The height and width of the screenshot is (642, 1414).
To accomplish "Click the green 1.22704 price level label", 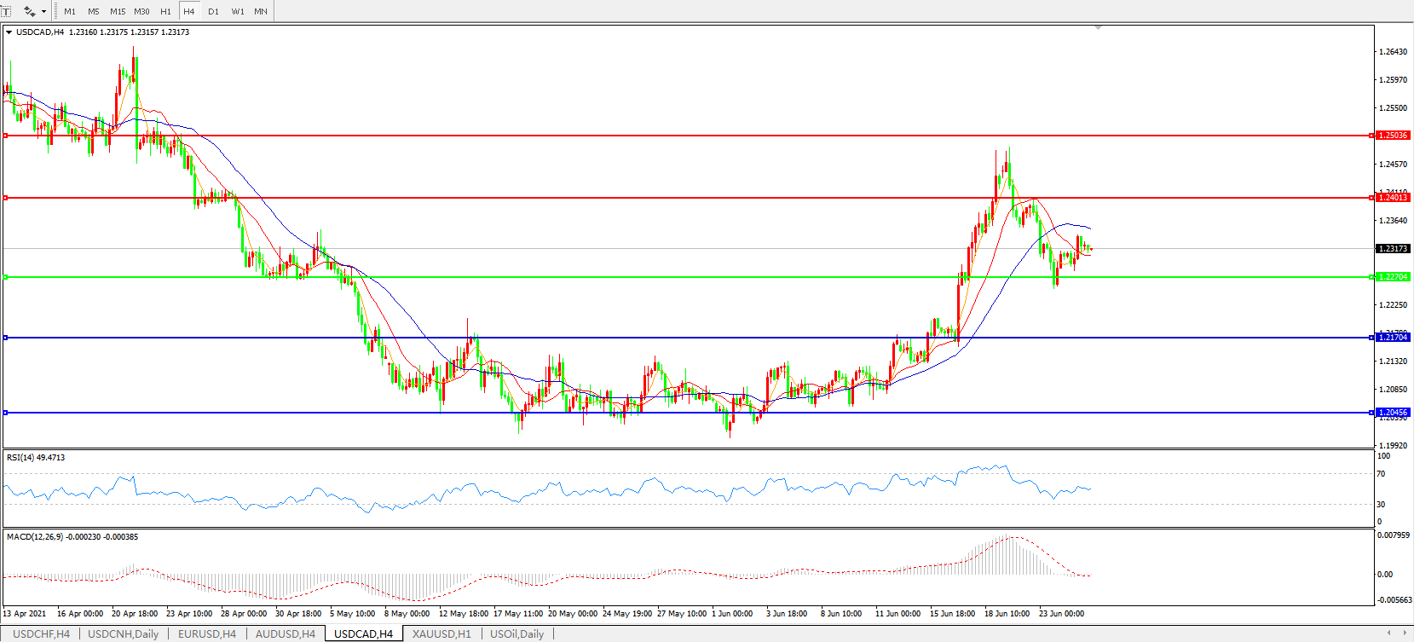I will [1394, 277].
